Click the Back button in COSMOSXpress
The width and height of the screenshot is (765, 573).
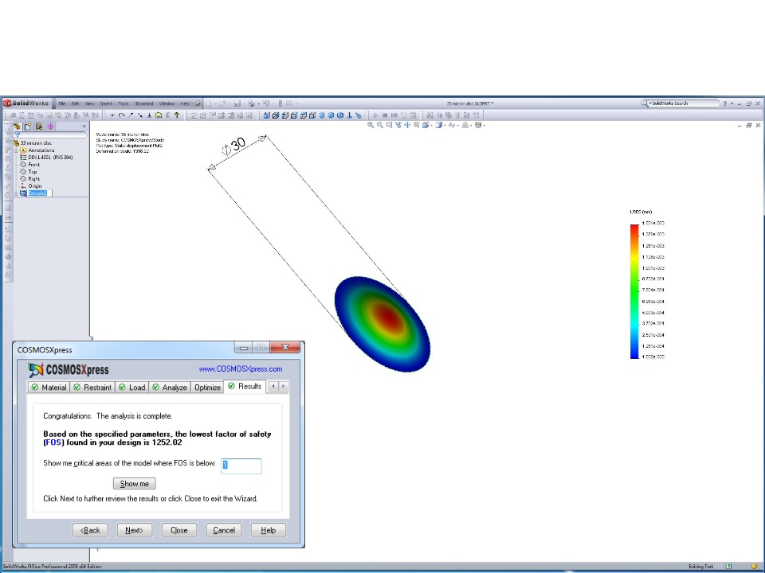pos(90,530)
